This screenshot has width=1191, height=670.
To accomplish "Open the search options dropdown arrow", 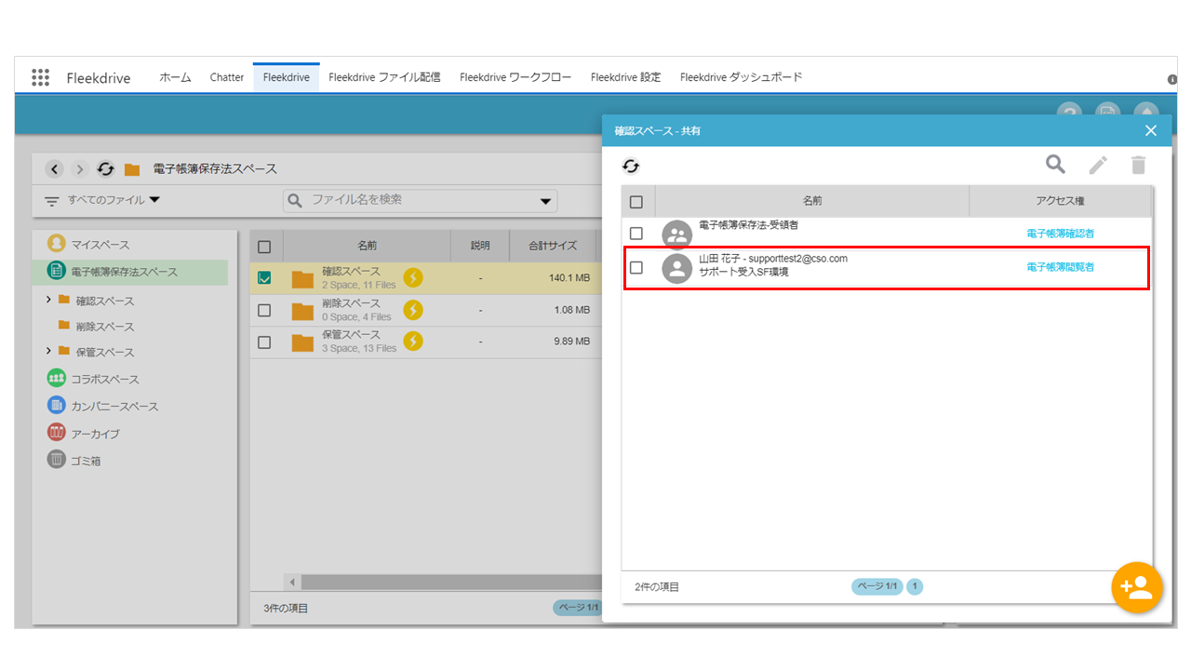I will (x=546, y=202).
